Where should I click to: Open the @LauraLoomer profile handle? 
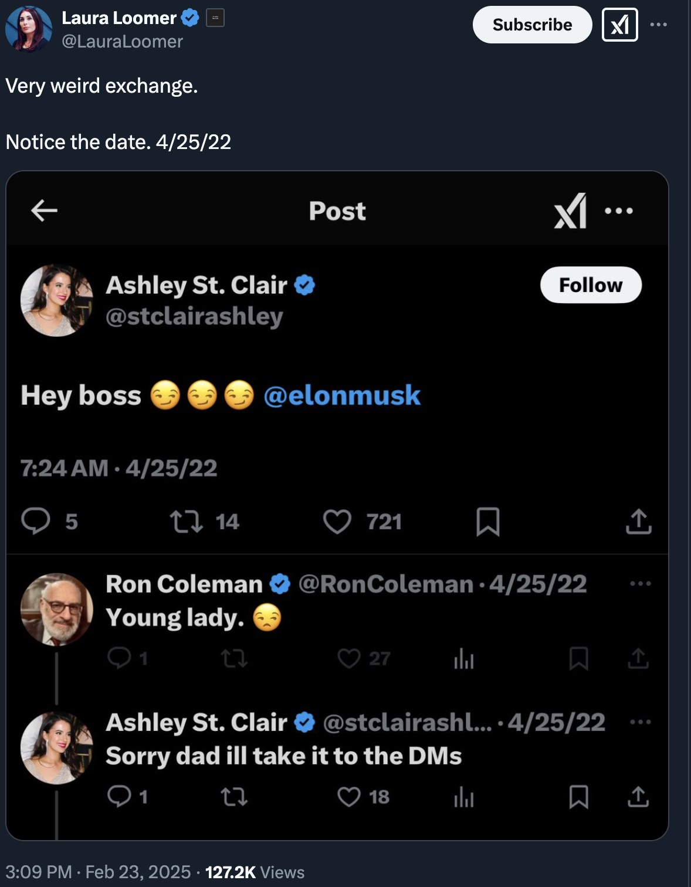coord(122,42)
